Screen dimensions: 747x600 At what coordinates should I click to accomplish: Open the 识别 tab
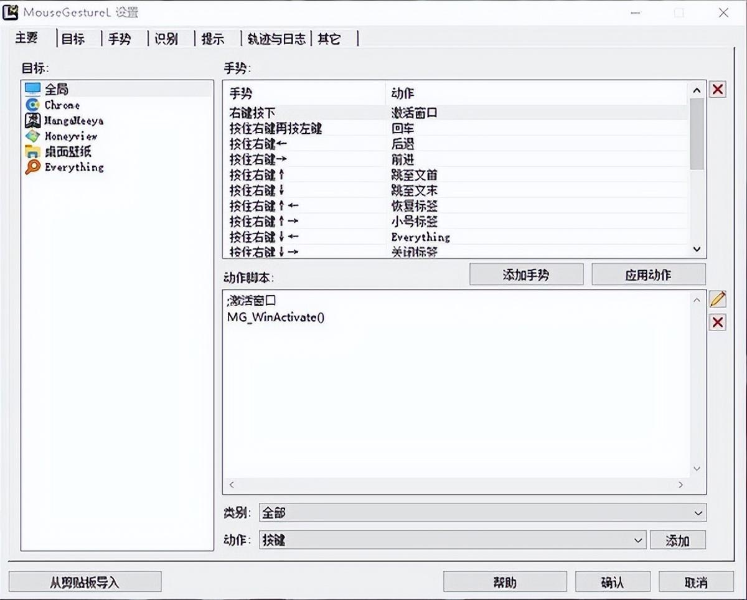166,39
